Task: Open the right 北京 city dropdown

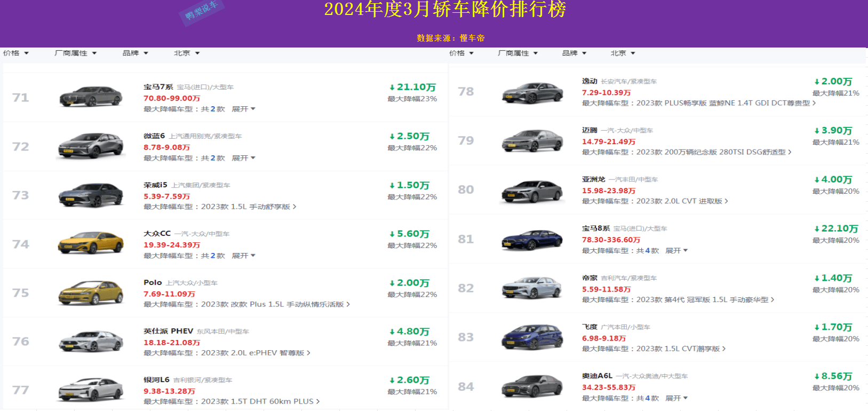Action: point(623,53)
